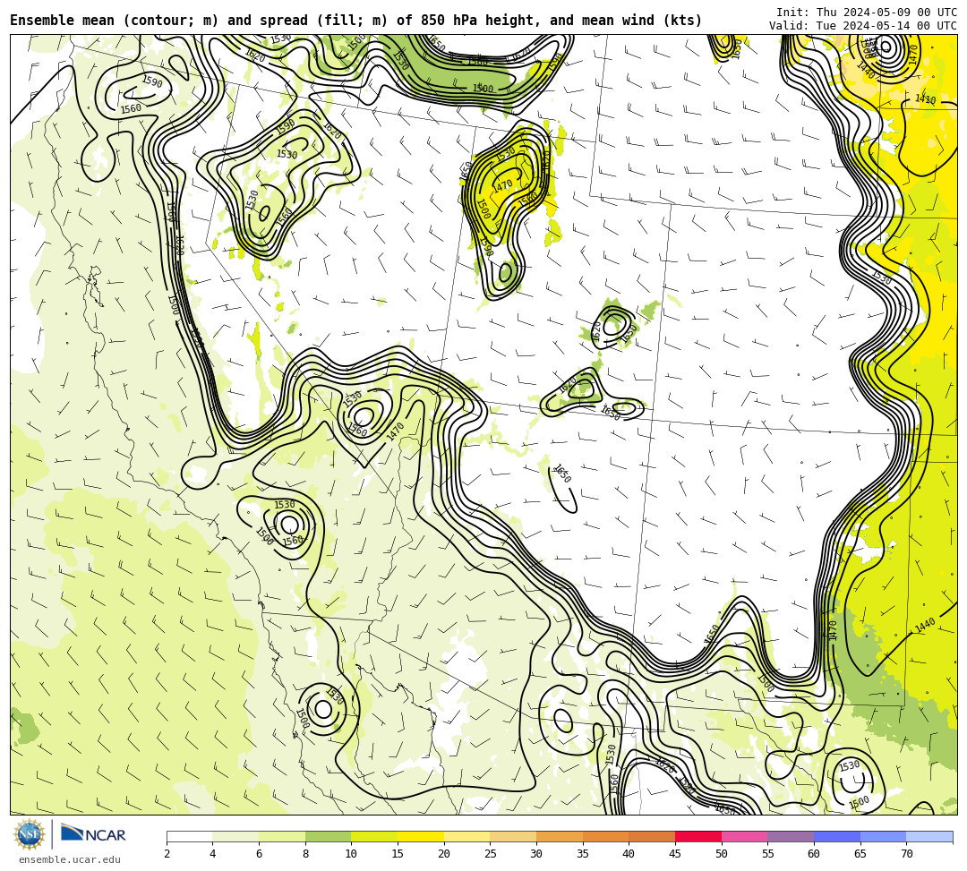This screenshot has height=871, width=967.
Task: Pick the white 2–4 colorbar segment
Action: click(189, 837)
